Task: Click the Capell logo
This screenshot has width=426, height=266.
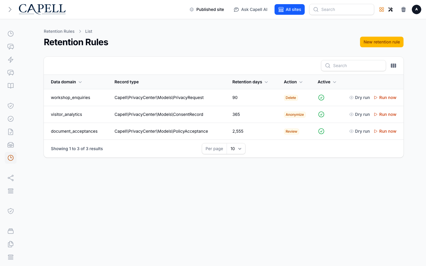Action: [x=42, y=9]
